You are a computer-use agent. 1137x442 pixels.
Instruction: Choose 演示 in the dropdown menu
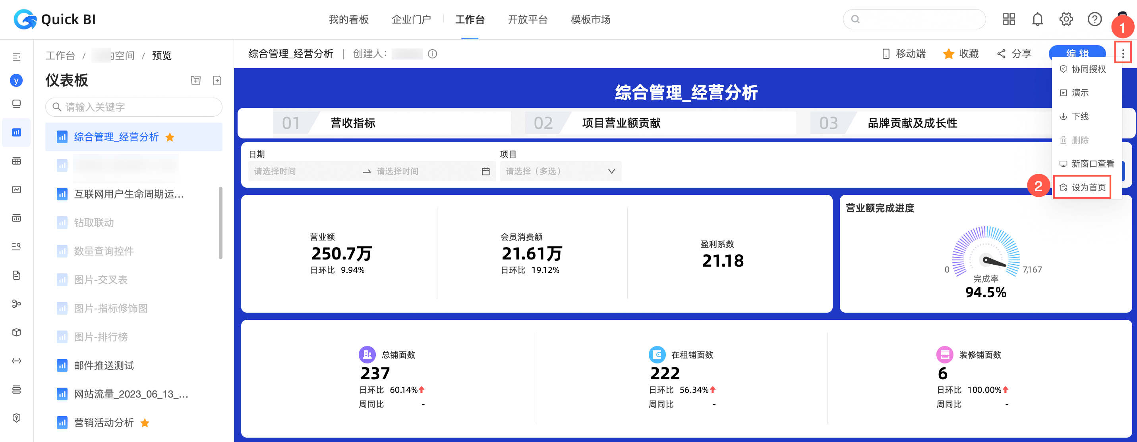click(x=1080, y=92)
